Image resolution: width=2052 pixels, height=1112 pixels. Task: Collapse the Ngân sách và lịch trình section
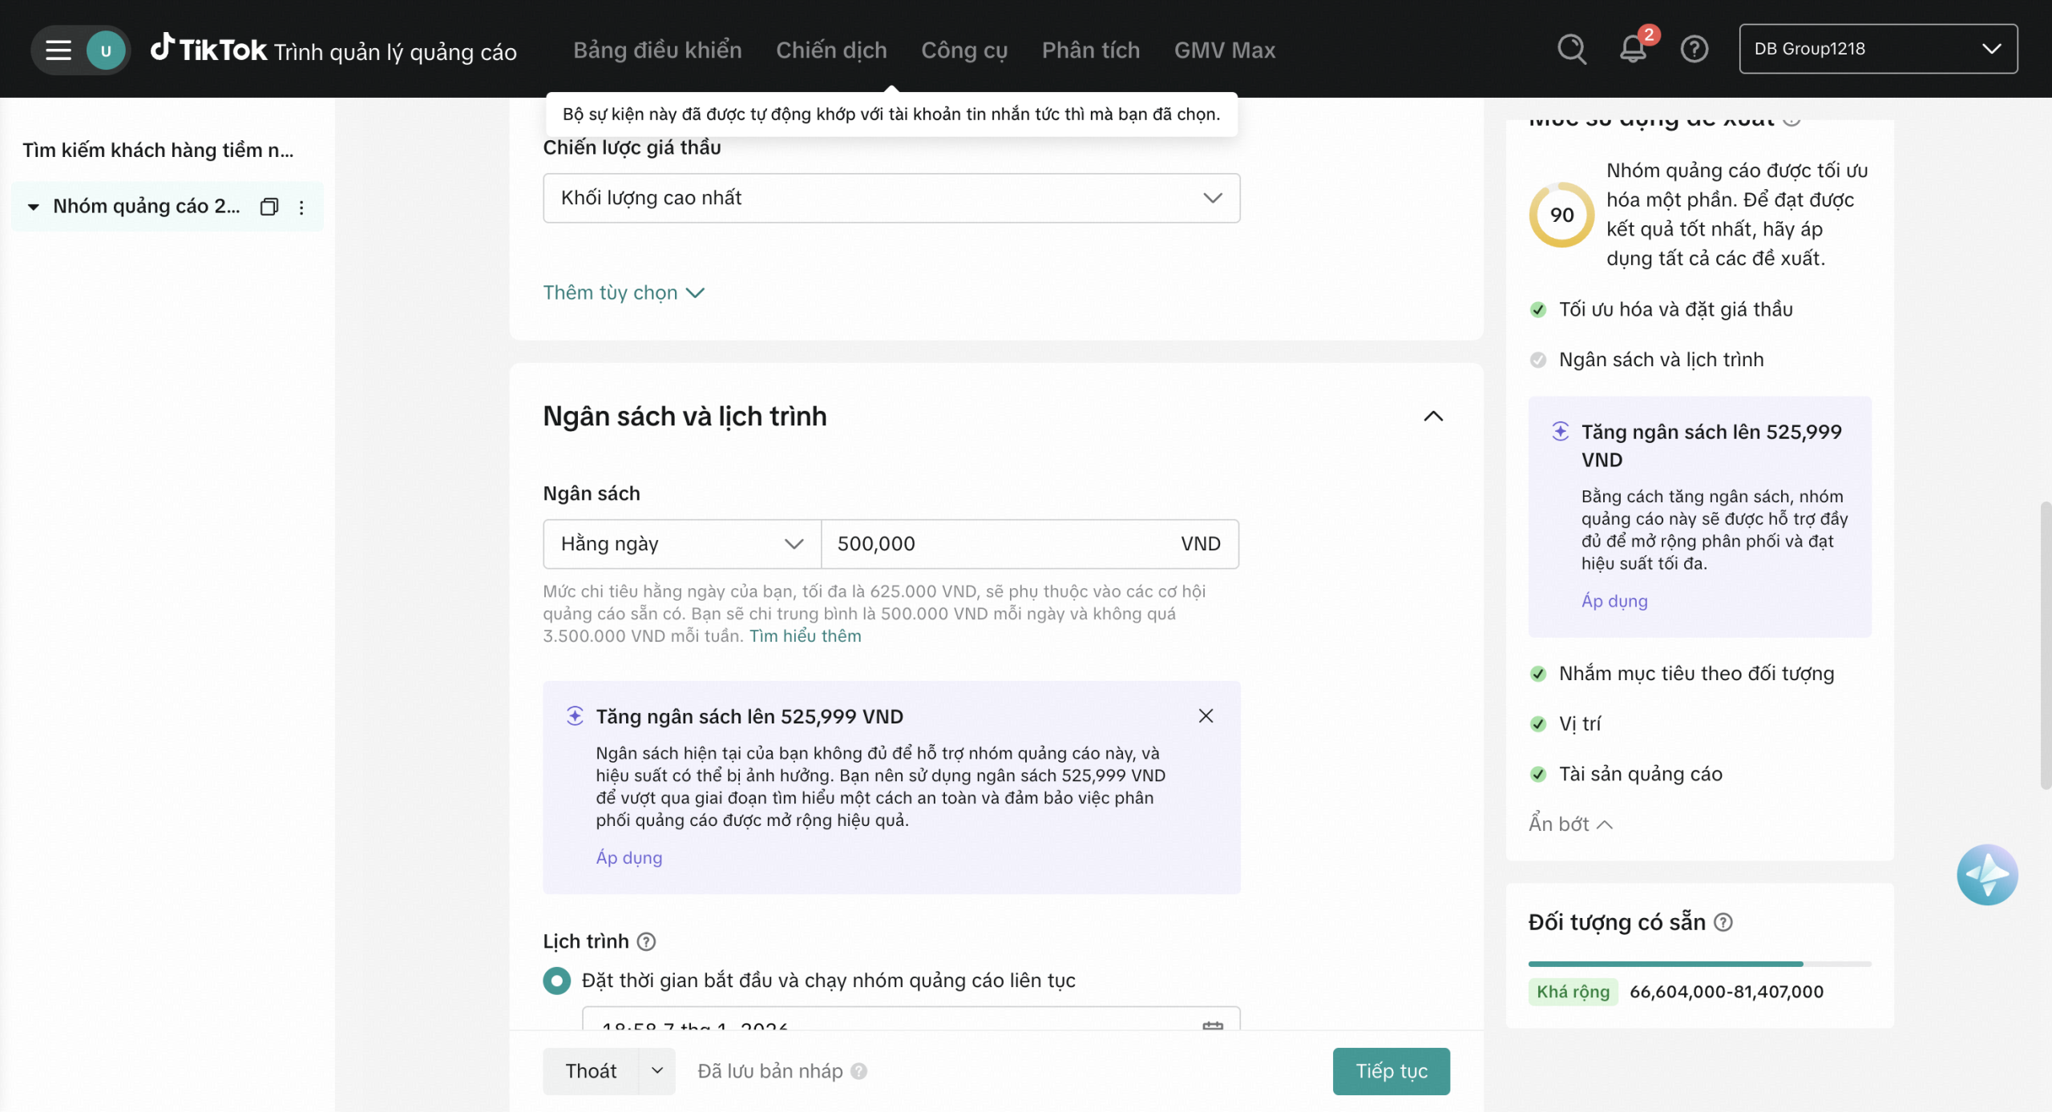click(x=1432, y=417)
